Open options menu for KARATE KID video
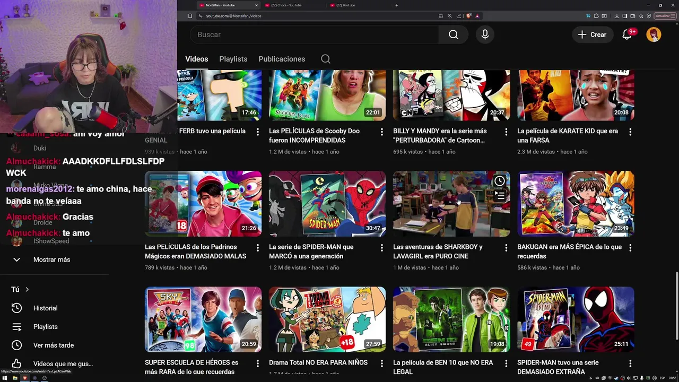 pos(630,132)
